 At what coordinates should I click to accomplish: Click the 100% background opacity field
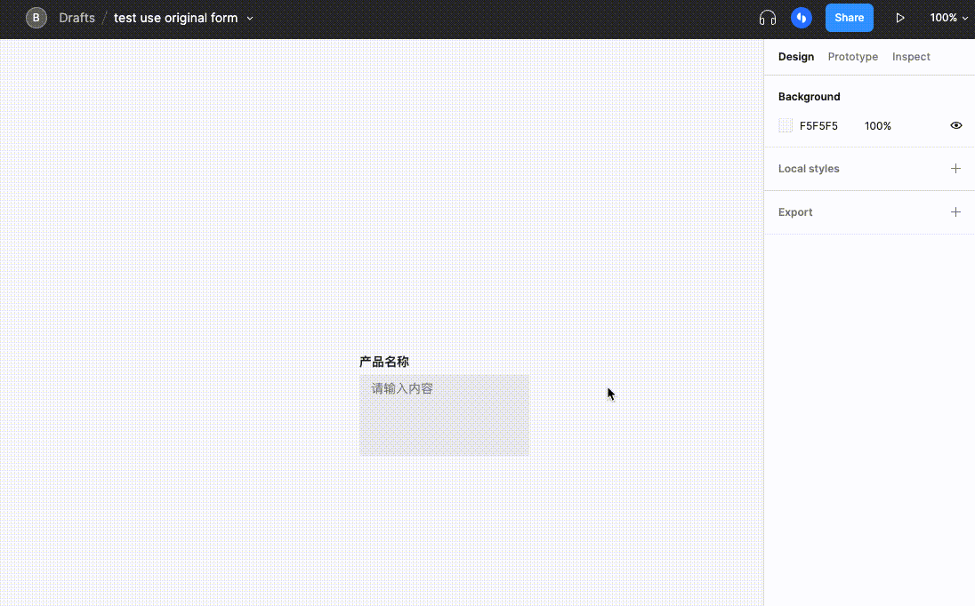pos(878,125)
